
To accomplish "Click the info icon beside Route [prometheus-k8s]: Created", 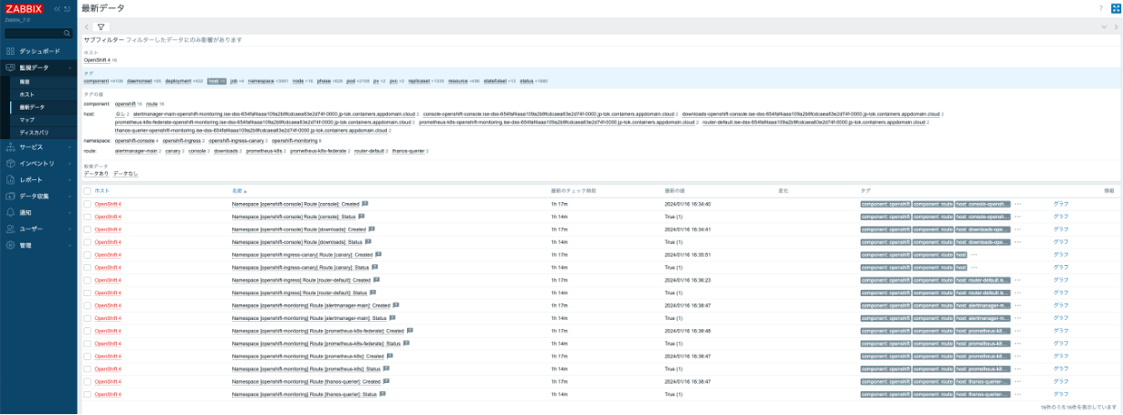I will point(389,356).
